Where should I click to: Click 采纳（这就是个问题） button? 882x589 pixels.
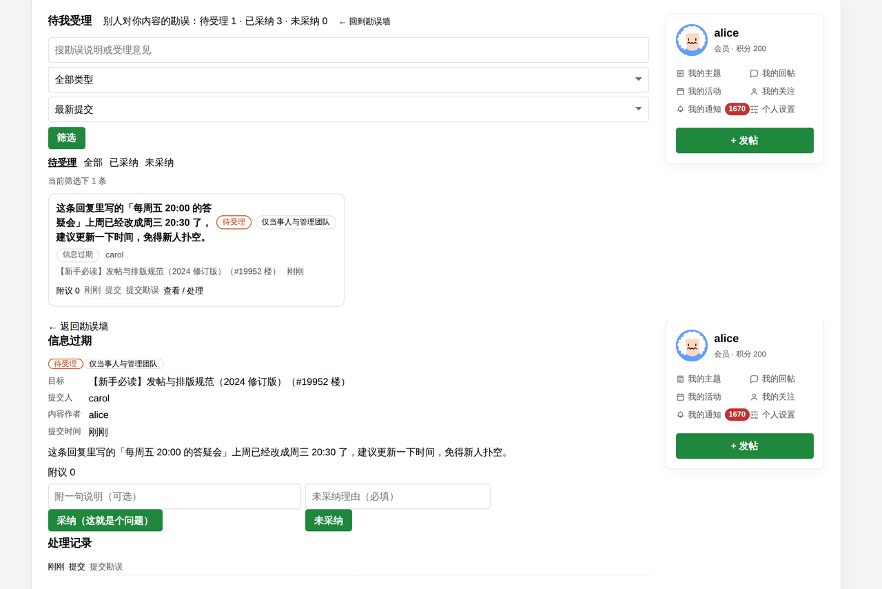coord(105,520)
